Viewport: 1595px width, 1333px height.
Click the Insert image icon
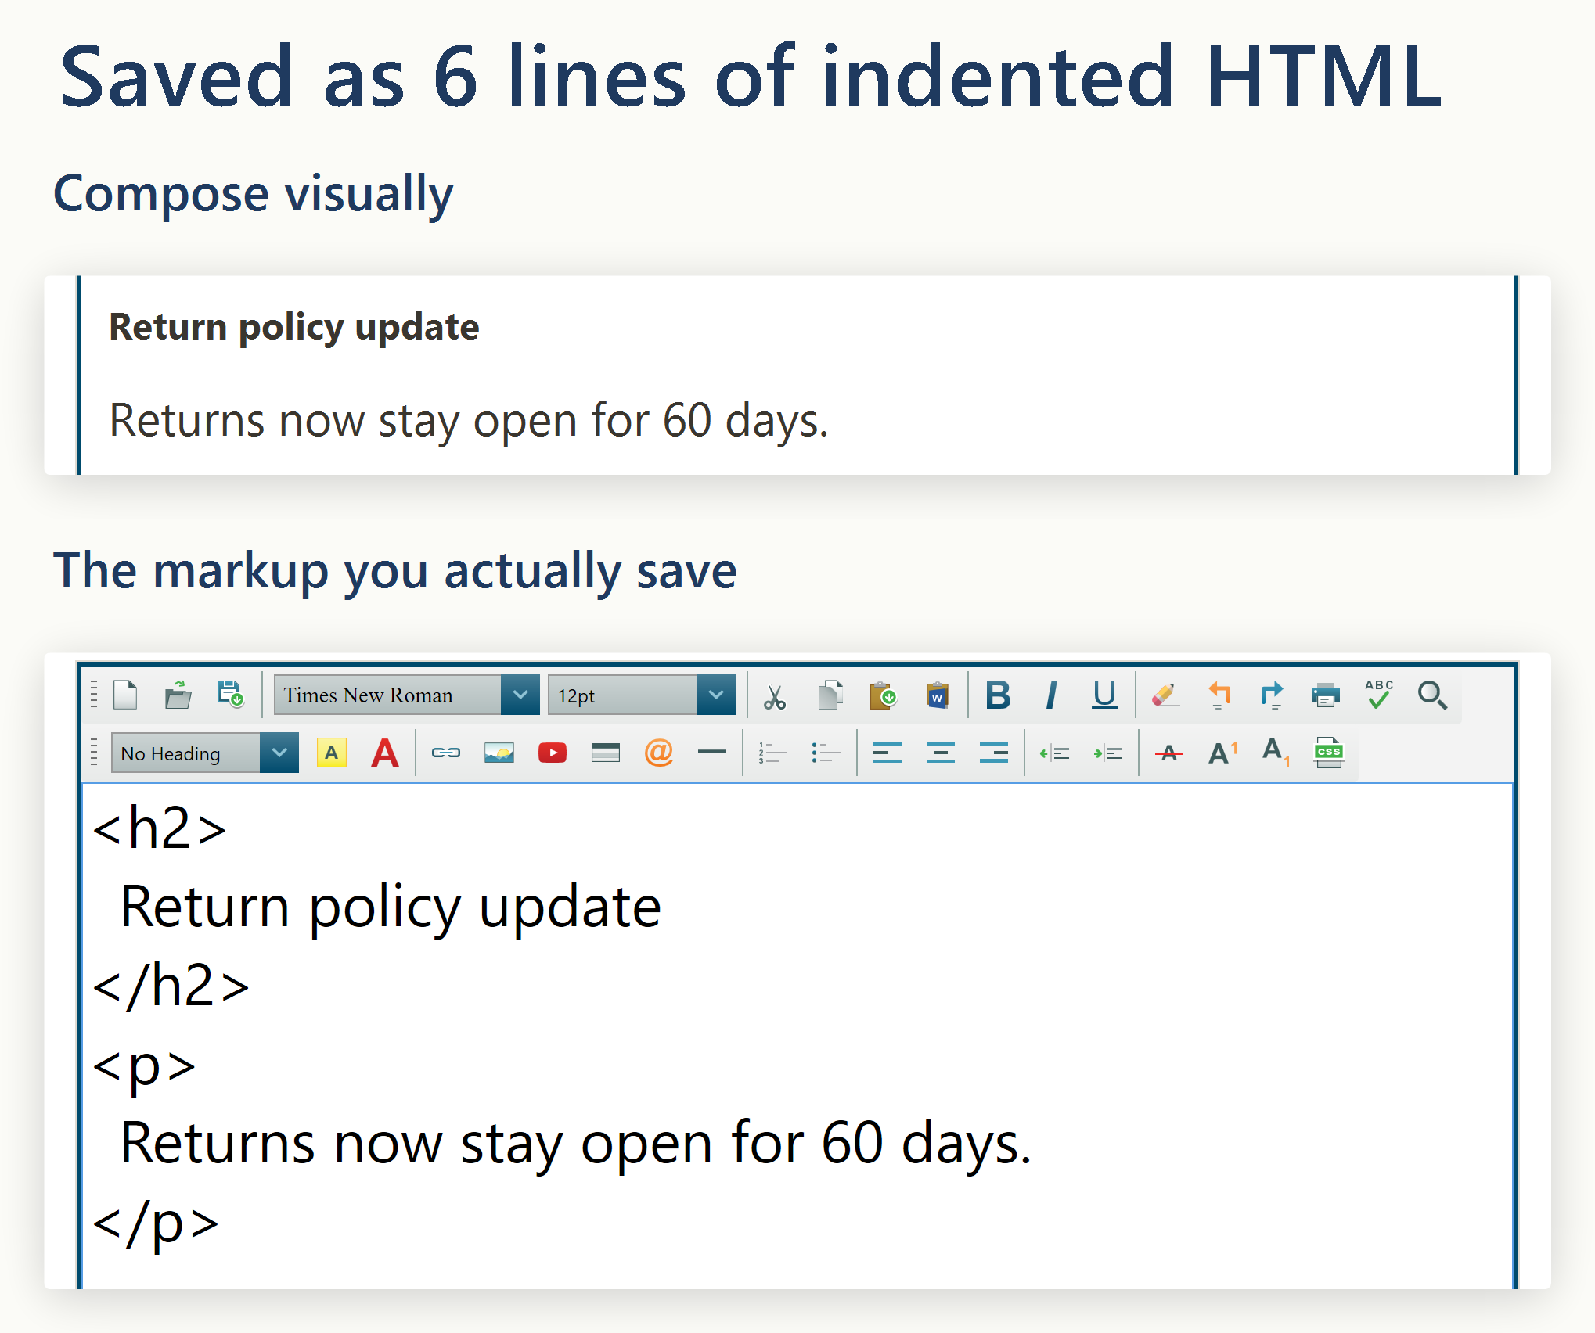[x=499, y=753]
